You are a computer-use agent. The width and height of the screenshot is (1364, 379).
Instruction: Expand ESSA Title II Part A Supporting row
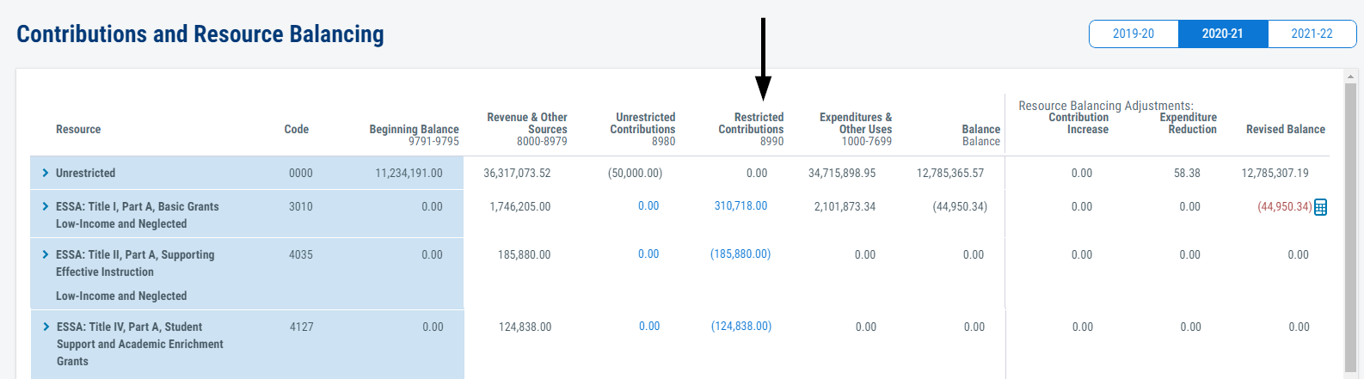pyautogui.click(x=46, y=254)
